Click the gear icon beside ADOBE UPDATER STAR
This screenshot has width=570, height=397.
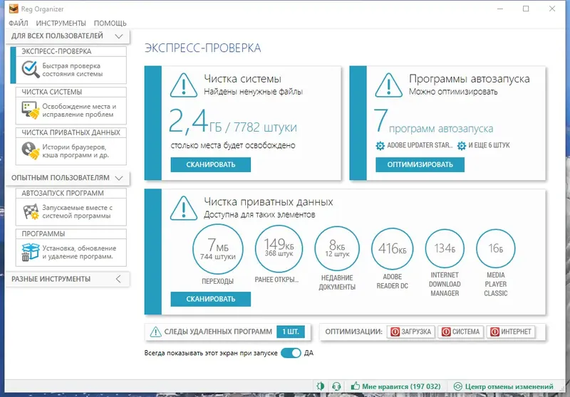pyautogui.click(x=380, y=146)
